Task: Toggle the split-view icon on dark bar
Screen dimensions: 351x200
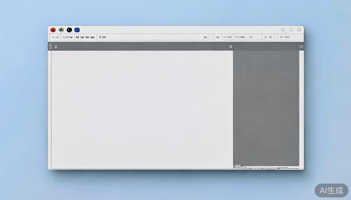Action: 301,47
